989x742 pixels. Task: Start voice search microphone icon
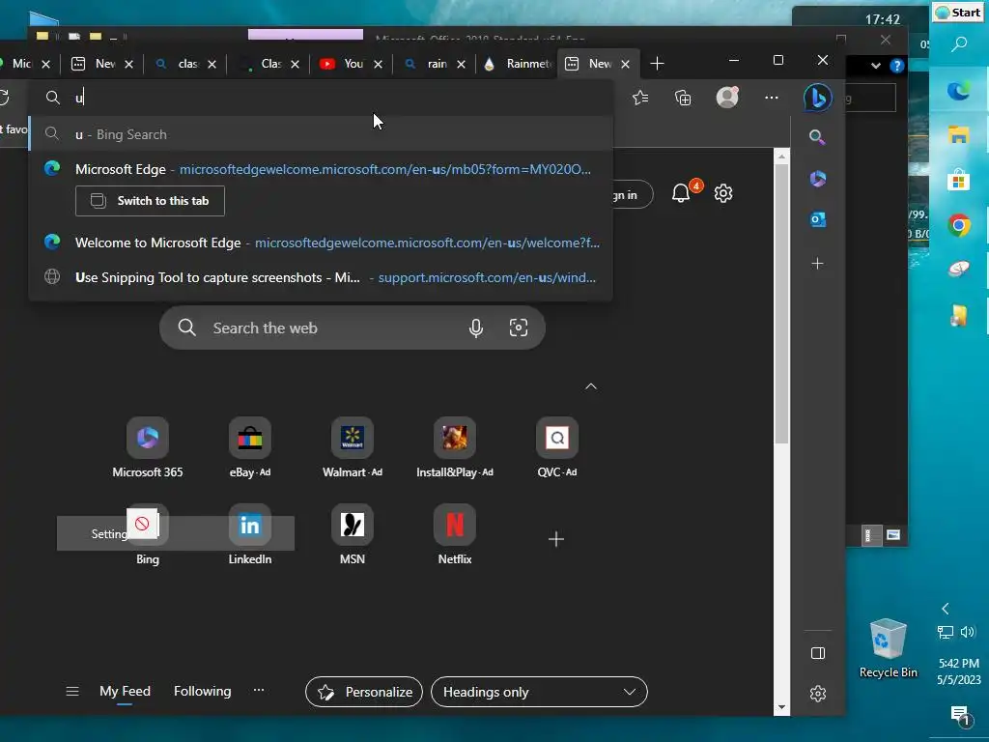tap(476, 328)
